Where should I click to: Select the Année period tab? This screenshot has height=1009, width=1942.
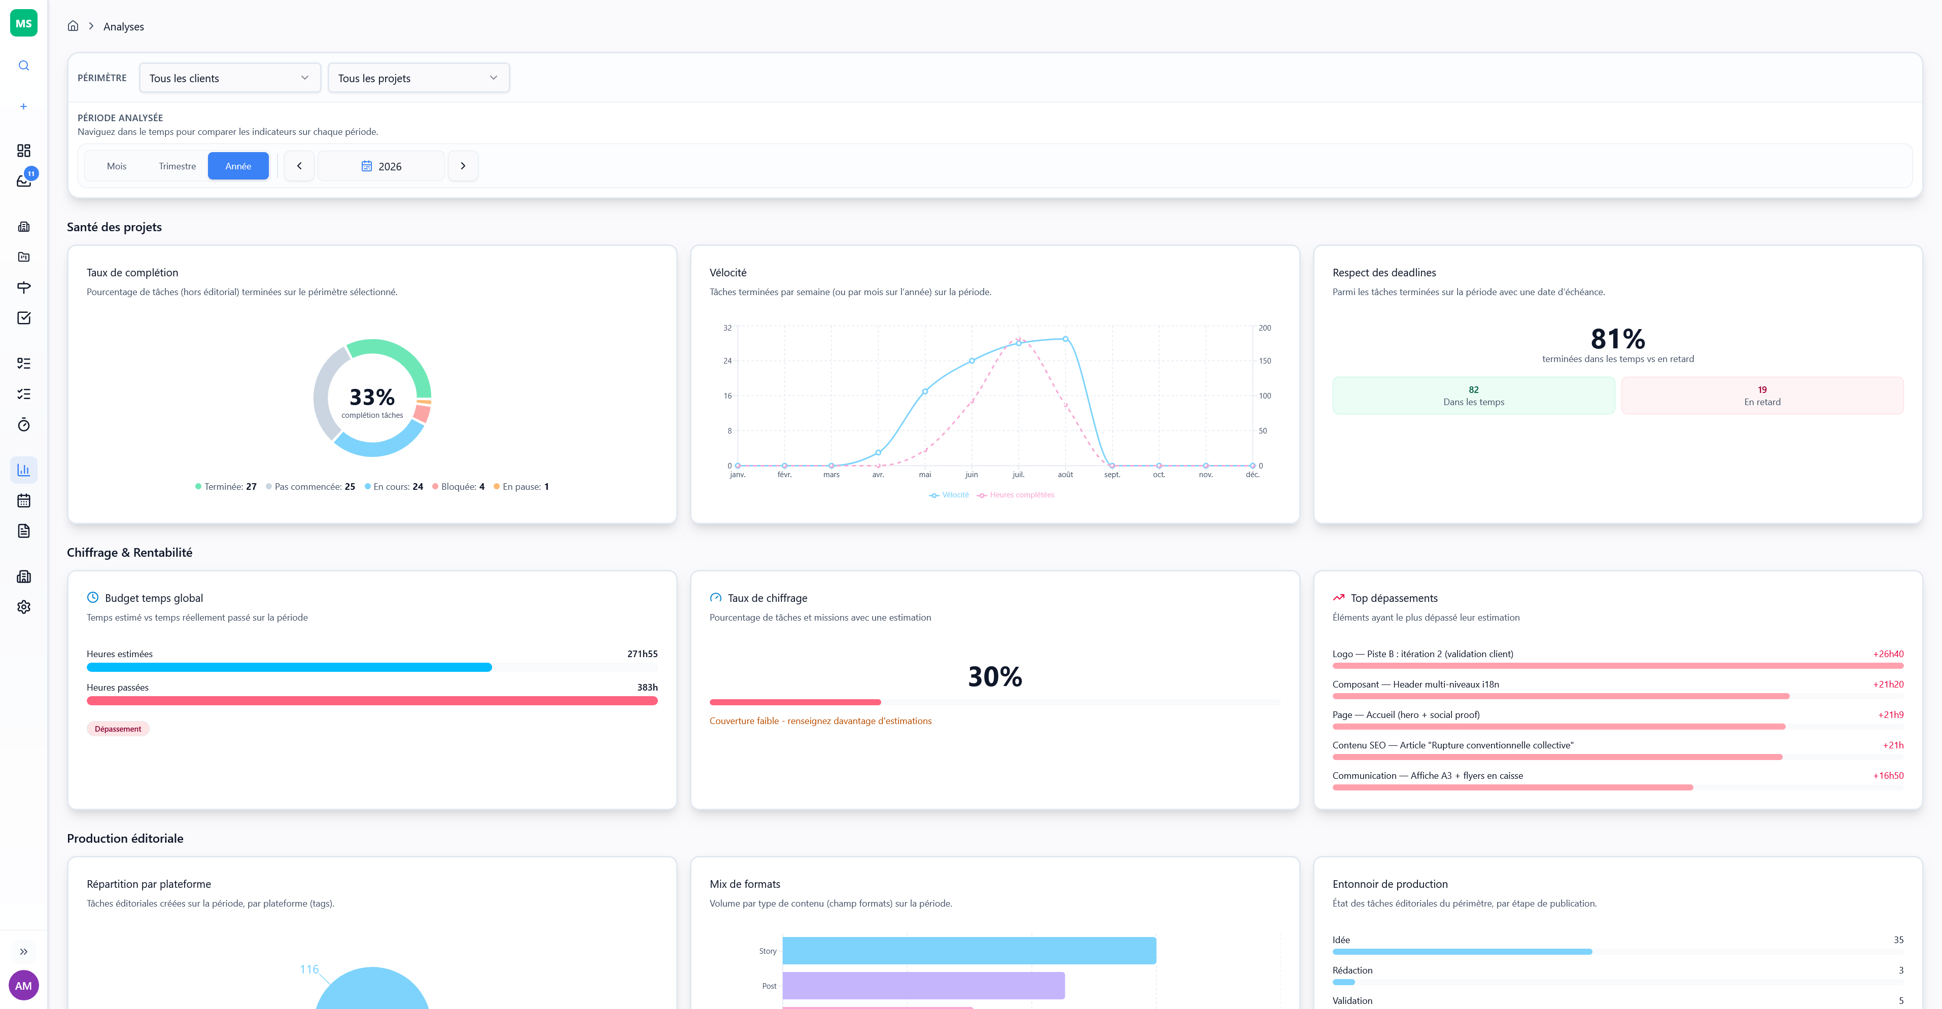point(238,166)
